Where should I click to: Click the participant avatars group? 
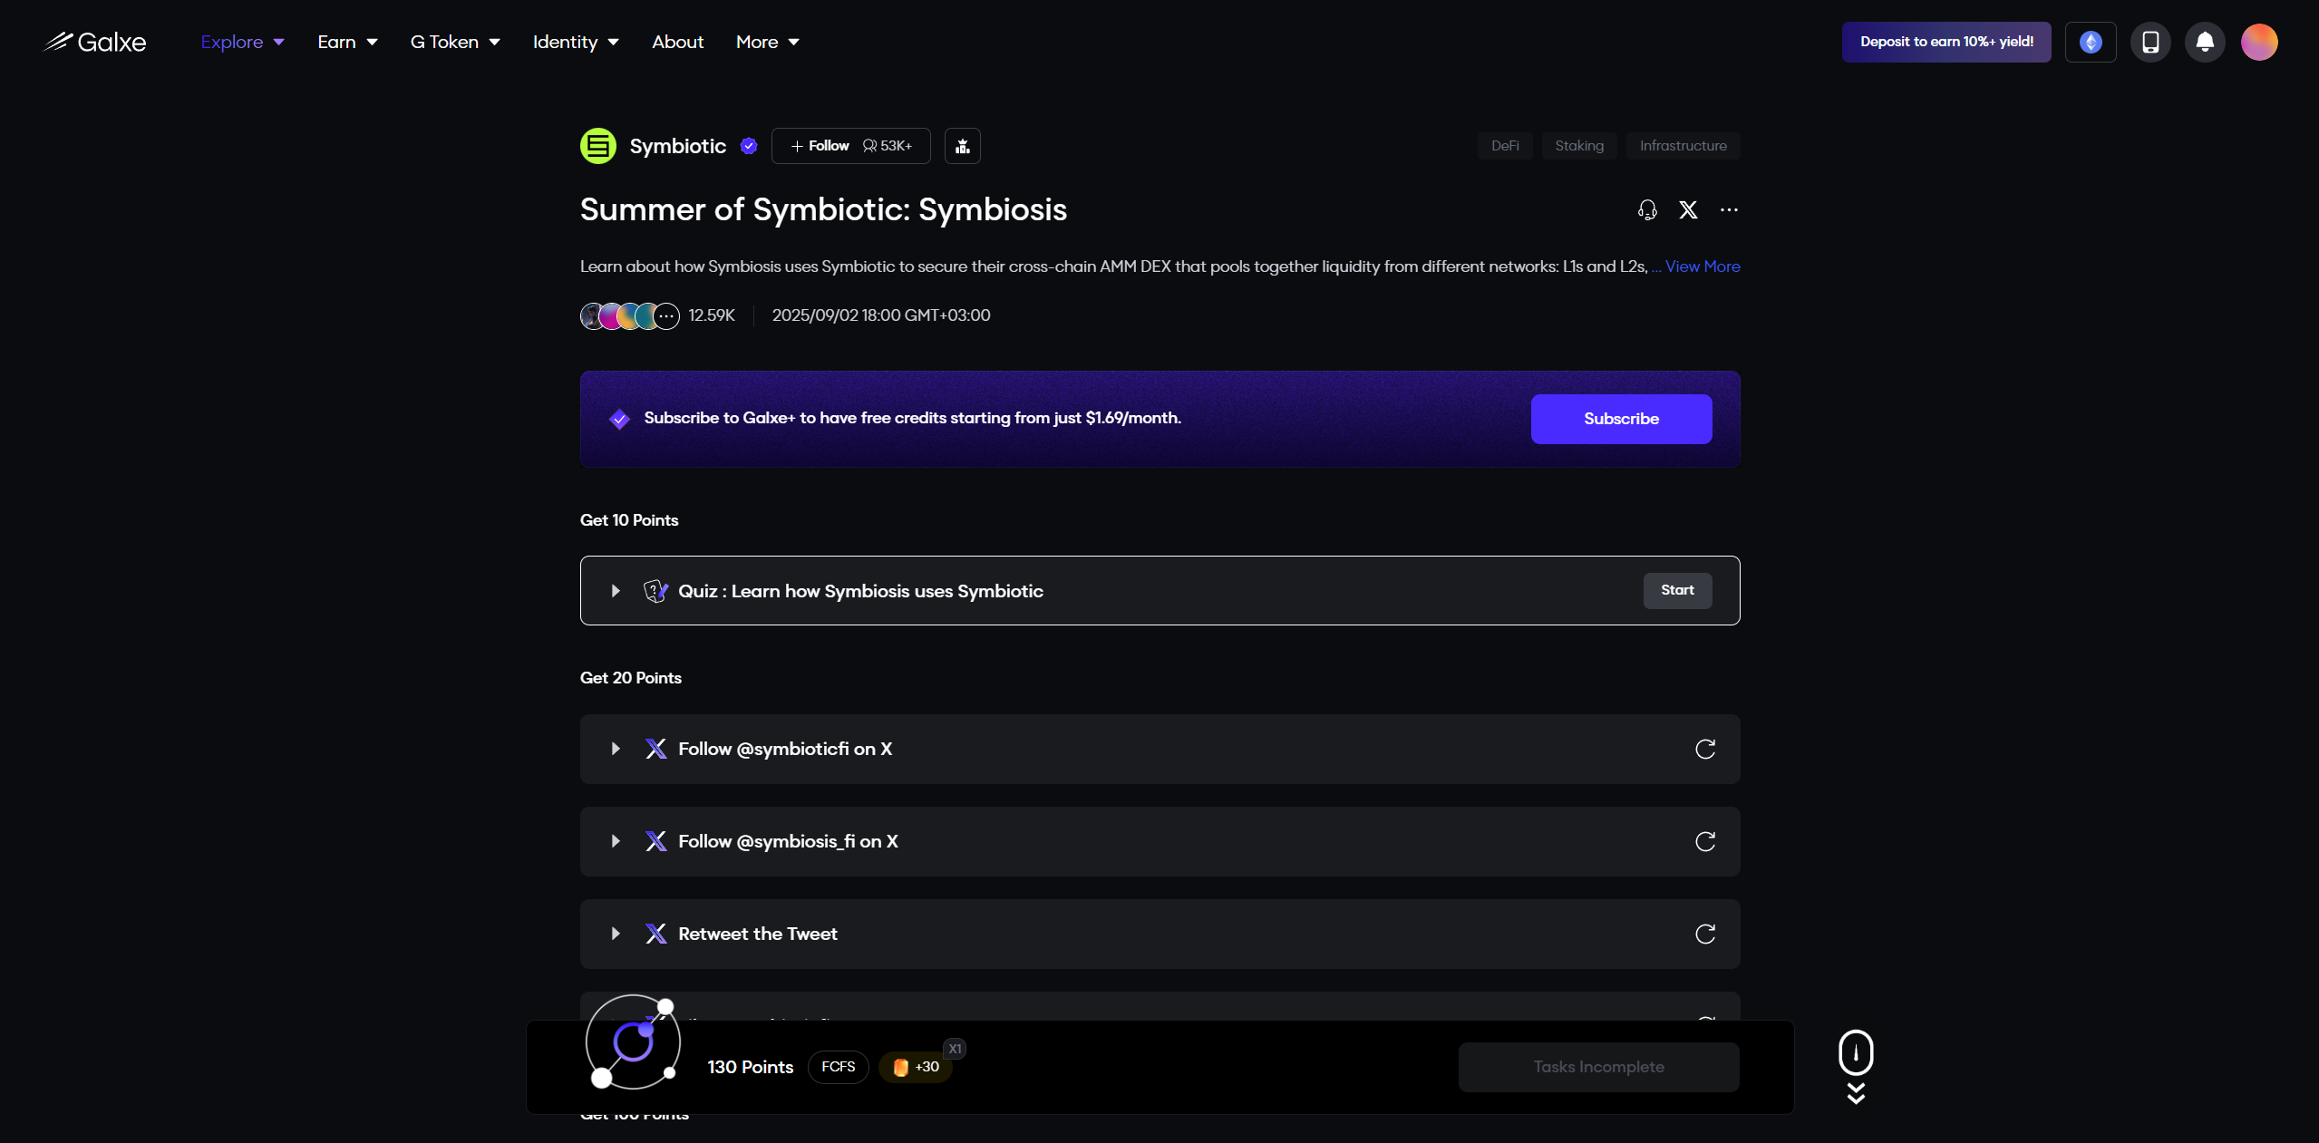(629, 315)
